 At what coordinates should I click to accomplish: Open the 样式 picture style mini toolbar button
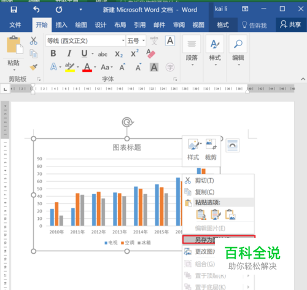(x=193, y=149)
